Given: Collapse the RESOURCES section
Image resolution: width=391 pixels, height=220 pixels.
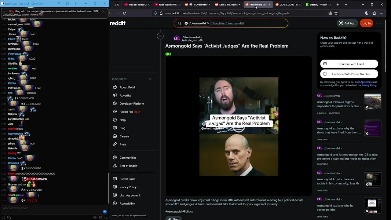Looking at the screenshot, I should click(150, 79).
